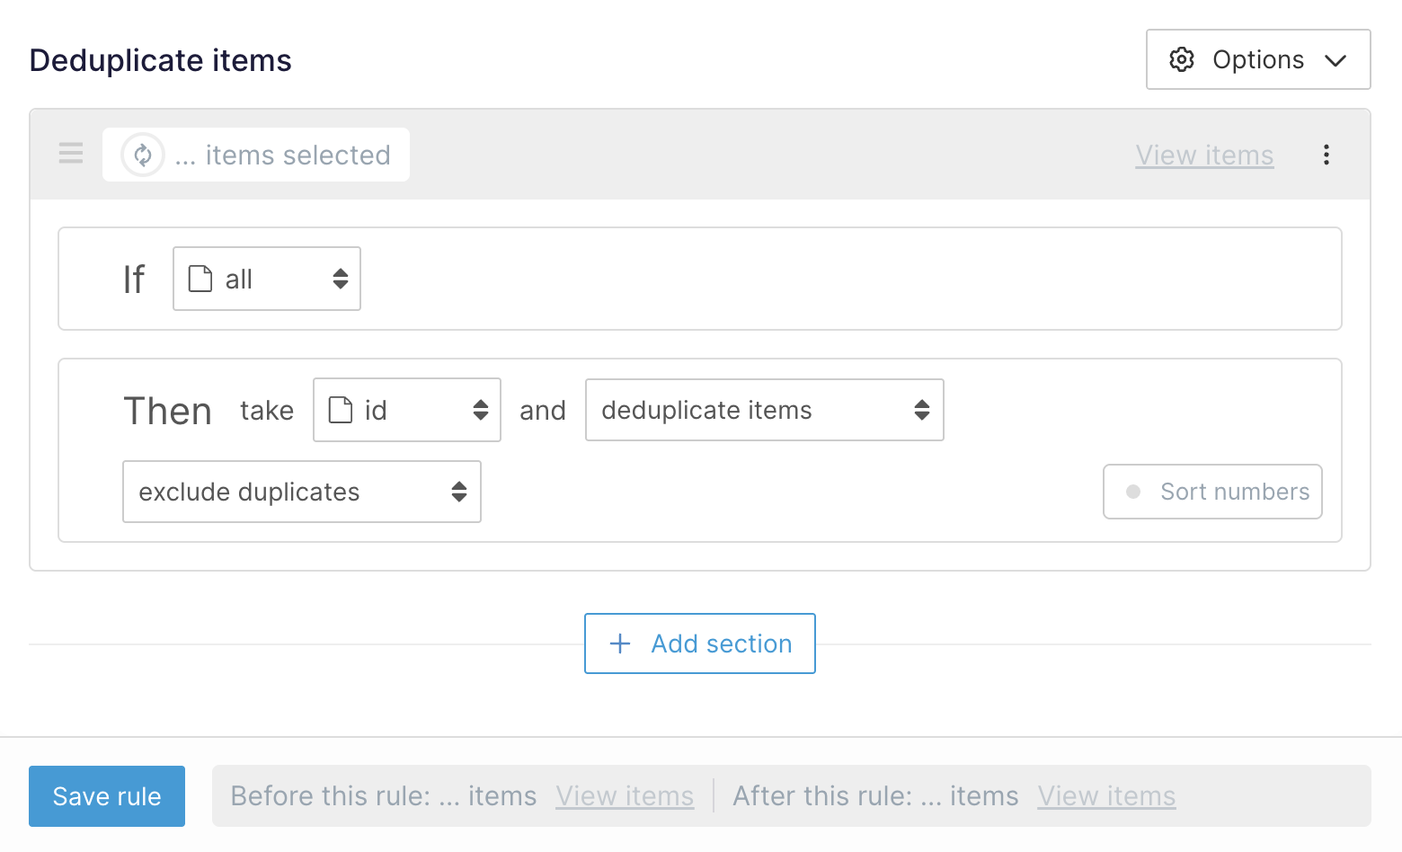Open the 'all' condition dropdown
Viewport: 1402px width, 852px height.
coord(267,279)
